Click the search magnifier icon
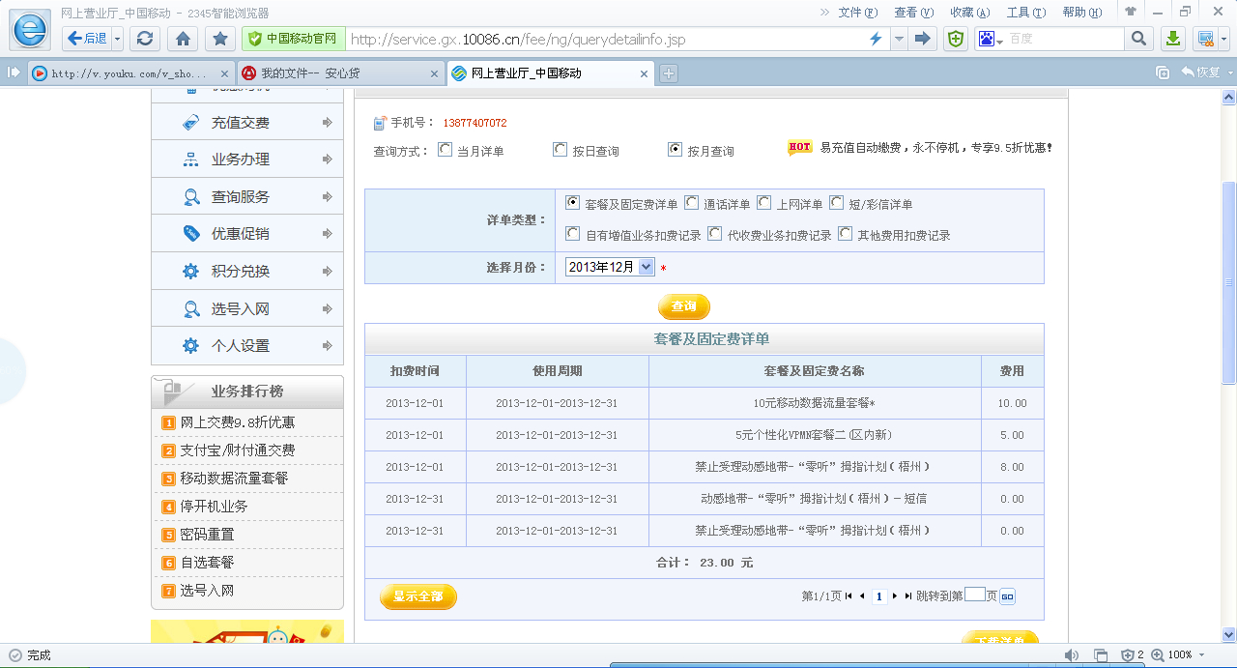1237x668 pixels. tap(1138, 39)
